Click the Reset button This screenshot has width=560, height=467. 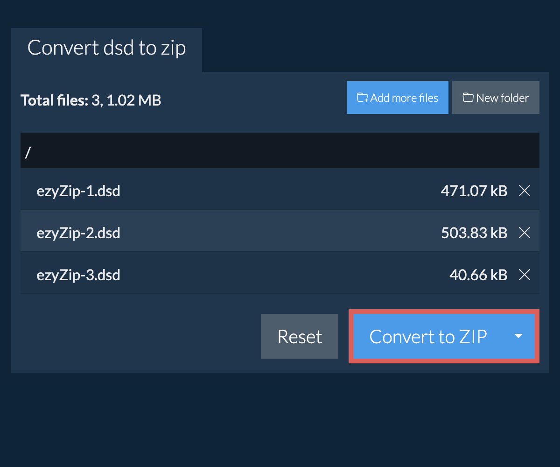coord(300,336)
